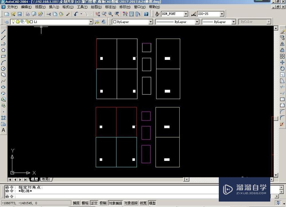Toggle 对象捕捉 object snap in status bar
Viewport: 286px width, 207px height.
pos(116,203)
